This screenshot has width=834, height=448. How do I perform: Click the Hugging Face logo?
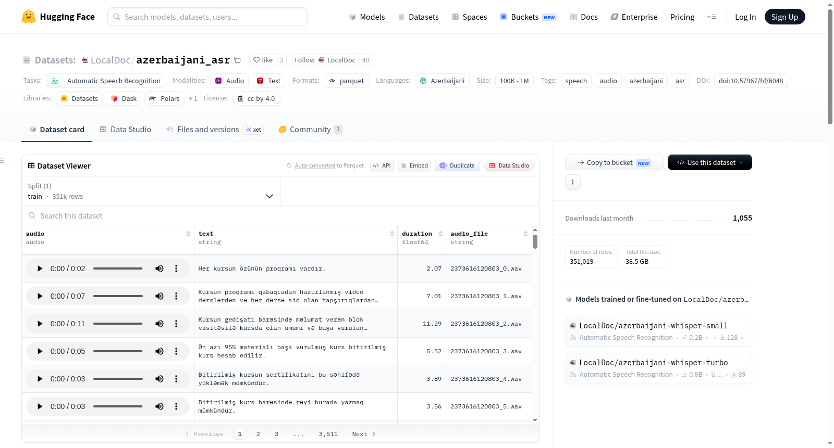click(x=29, y=17)
